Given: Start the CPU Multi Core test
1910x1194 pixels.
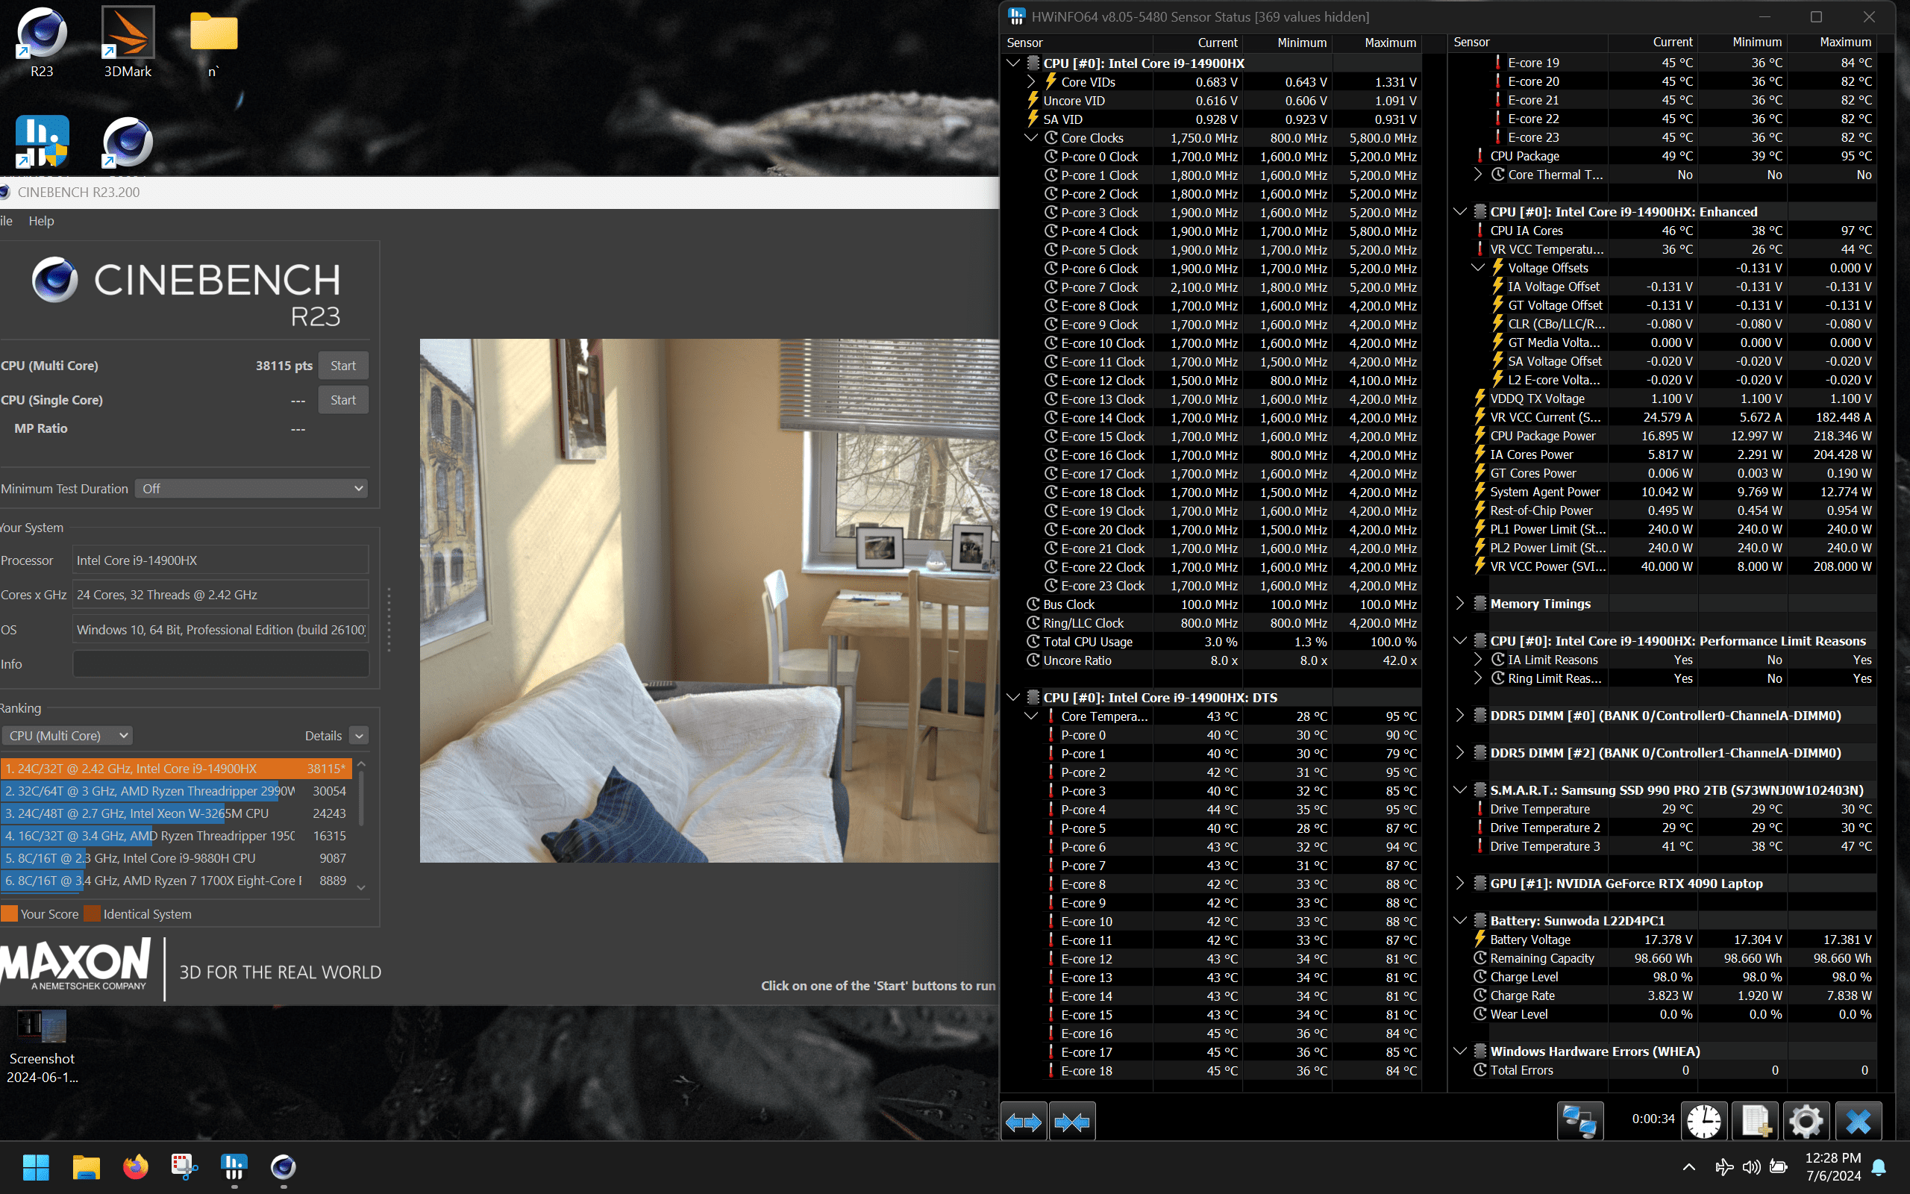Looking at the screenshot, I should click(342, 366).
